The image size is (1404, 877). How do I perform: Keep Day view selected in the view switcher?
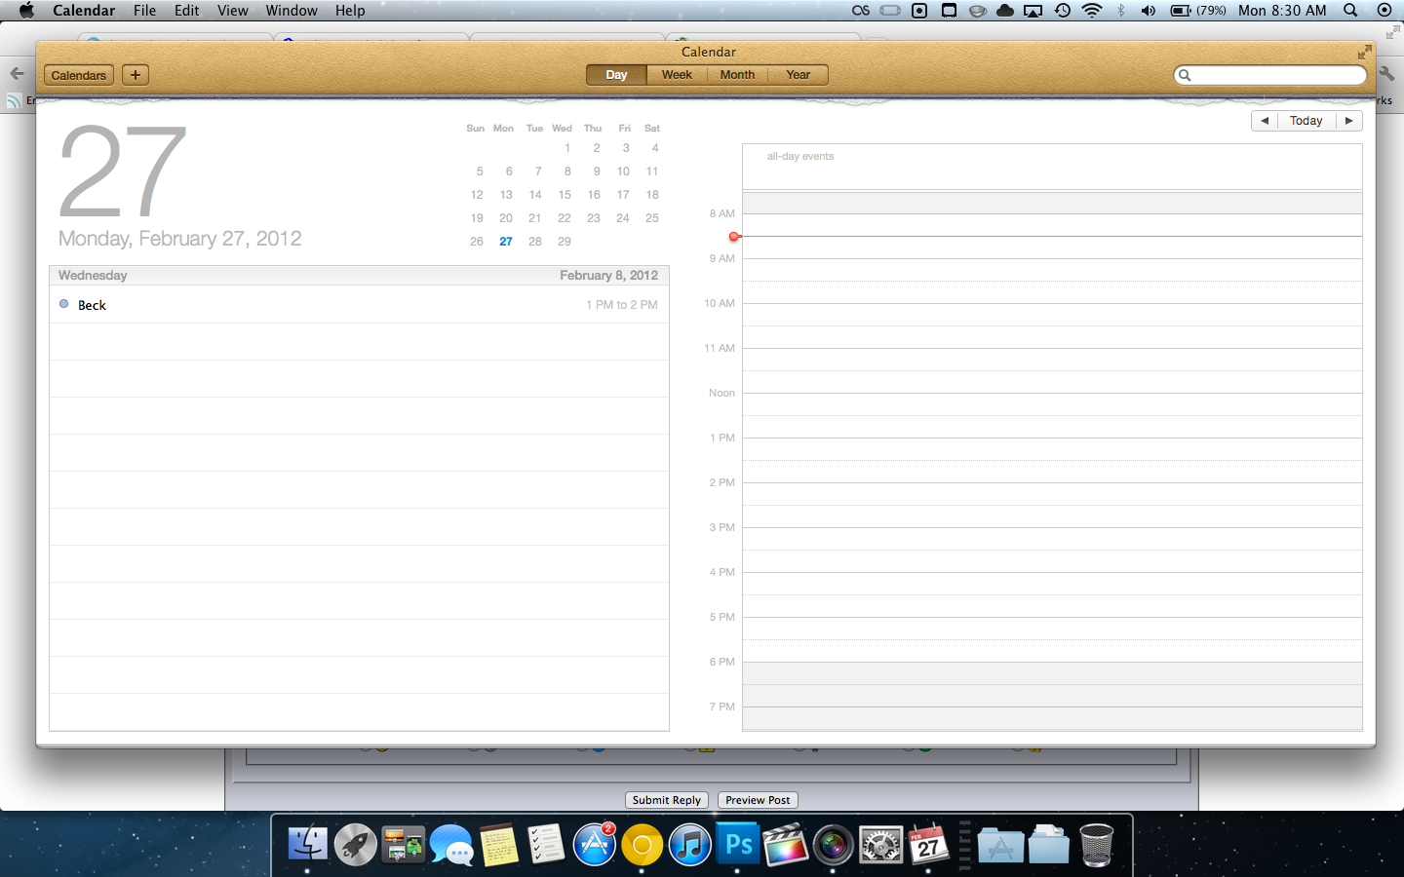[x=615, y=74]
